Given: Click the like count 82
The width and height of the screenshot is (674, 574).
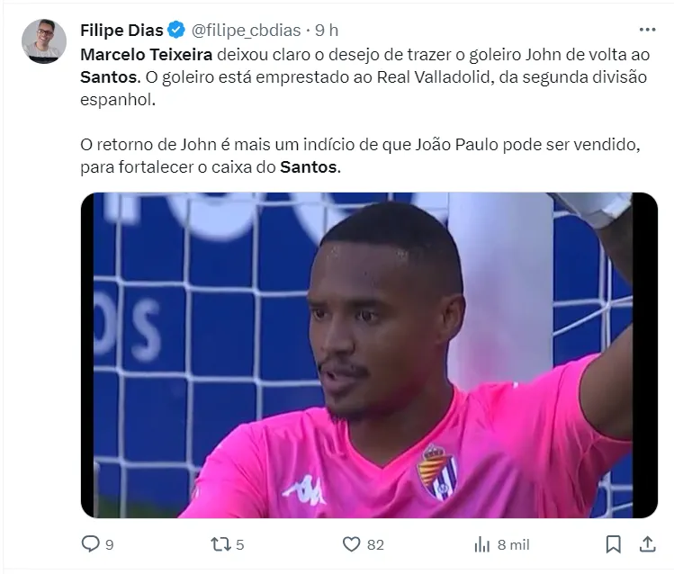Looking at the screenshot, I should pyautogui.click(x=375, y=545).
